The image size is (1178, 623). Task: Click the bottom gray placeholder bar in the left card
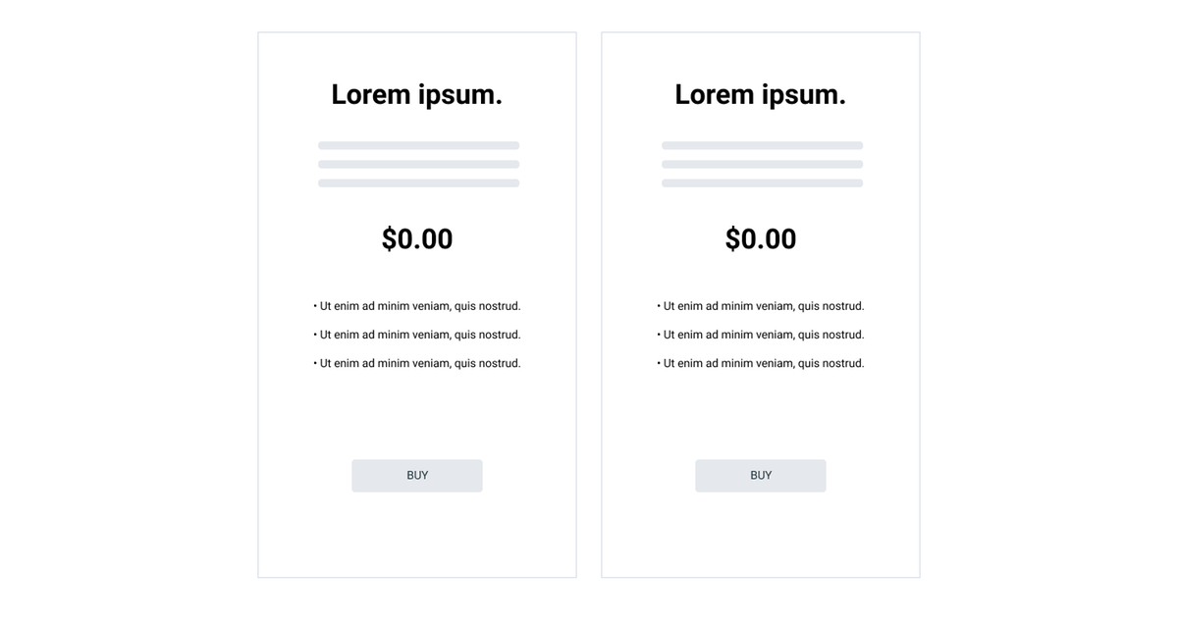(x=418, y=182)
